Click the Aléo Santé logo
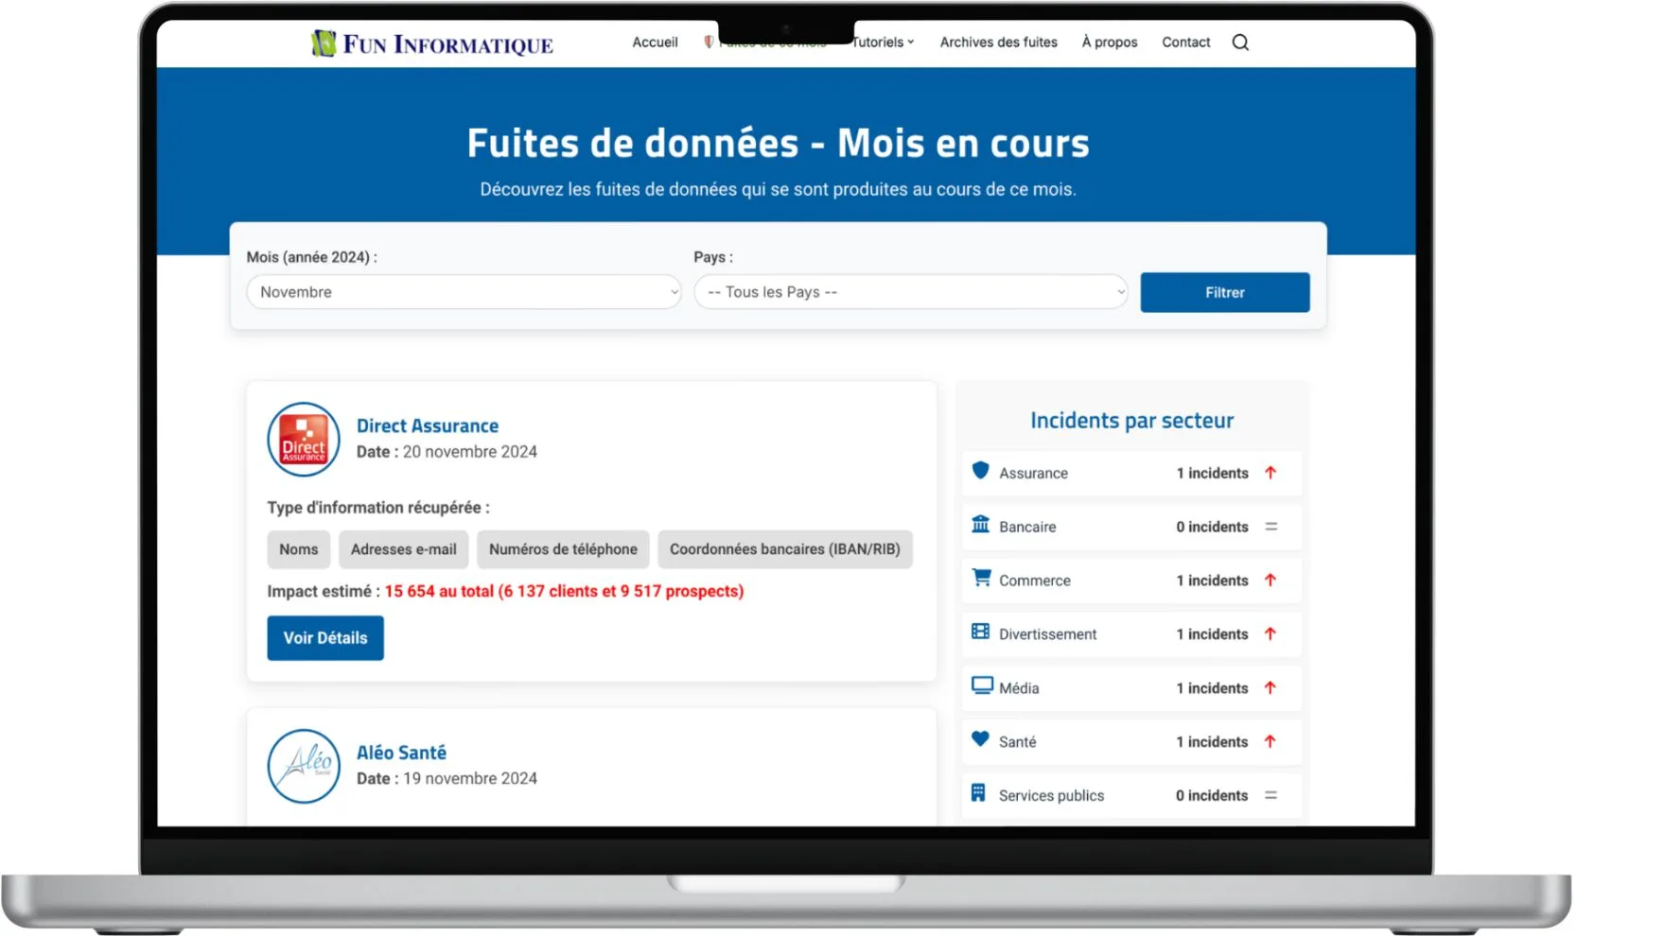1665x936 pixels. [x=304, y=766]
